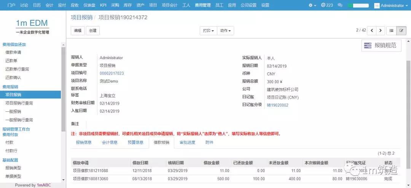
Task: Click the @ 223 mentions indicator
Action: click(327, 5)
